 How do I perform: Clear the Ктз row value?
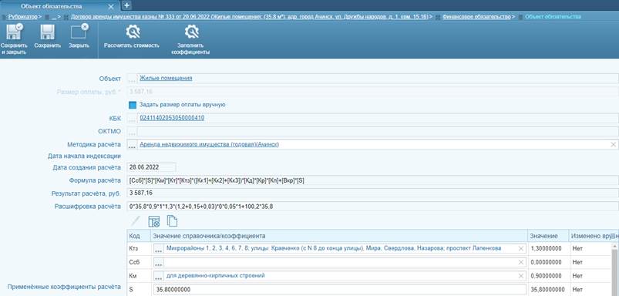pos(520,249)
